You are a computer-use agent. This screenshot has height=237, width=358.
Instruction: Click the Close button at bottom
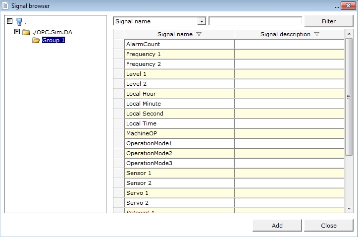328,225
